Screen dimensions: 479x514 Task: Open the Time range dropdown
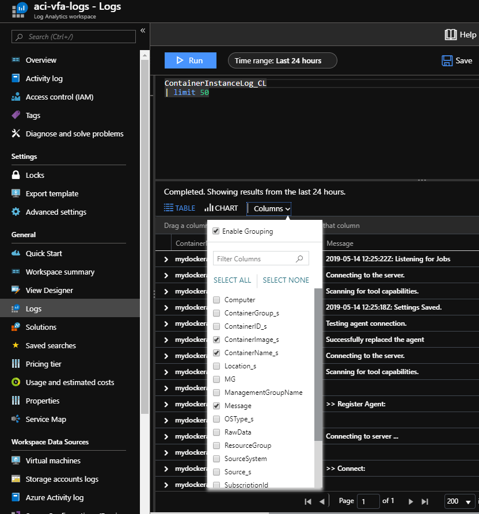(x=282, y=60)
